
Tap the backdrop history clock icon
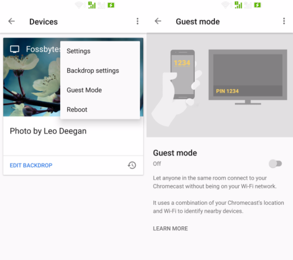tap(132, 165)
